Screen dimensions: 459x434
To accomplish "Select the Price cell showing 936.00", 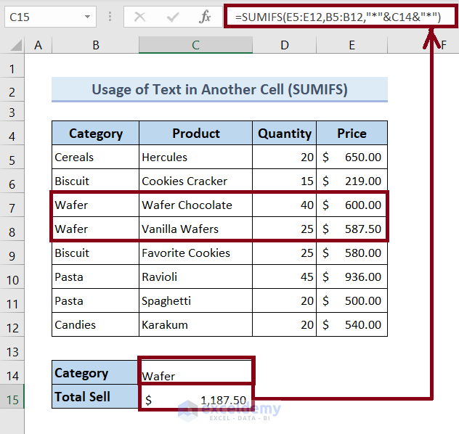I will point(352,277).
